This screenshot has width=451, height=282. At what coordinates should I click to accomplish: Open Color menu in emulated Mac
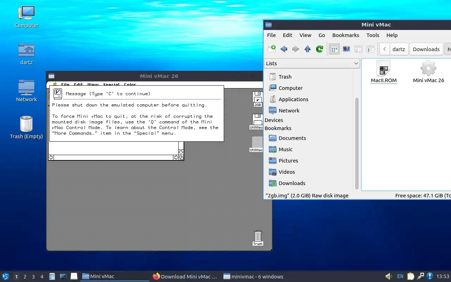pos(130,85)
